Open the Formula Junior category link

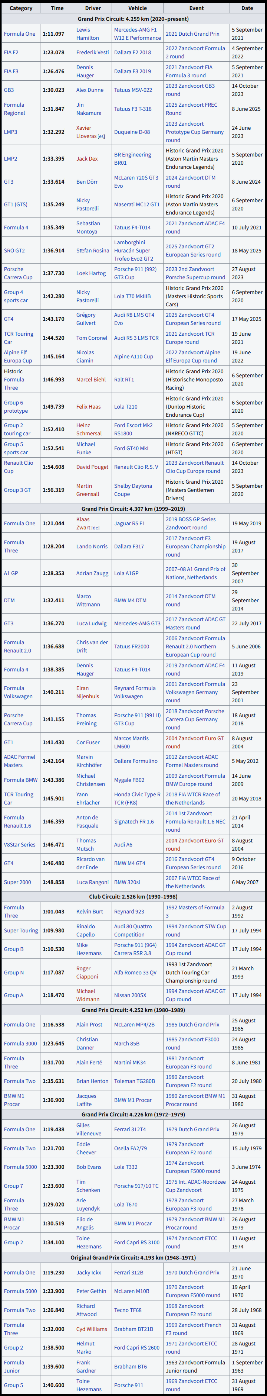(x=14, y=1366)
